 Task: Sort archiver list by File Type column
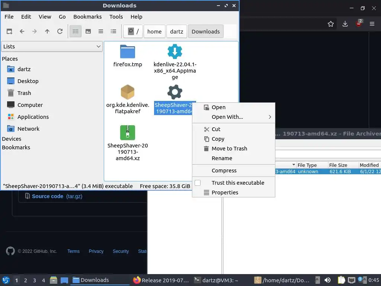(312, 165)
